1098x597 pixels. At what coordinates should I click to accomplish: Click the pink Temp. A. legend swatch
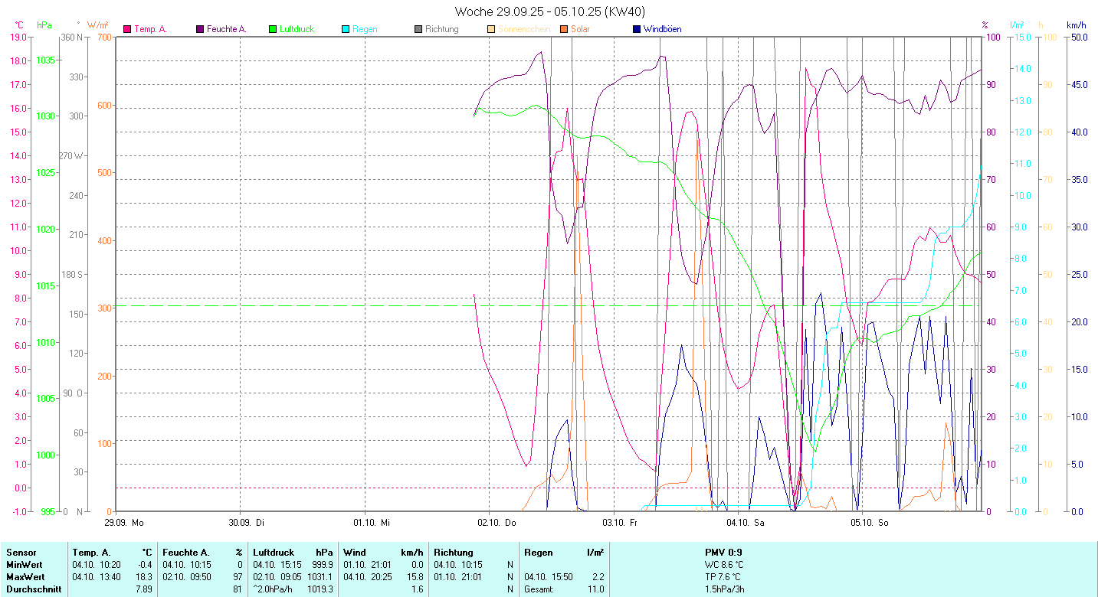[127, 29]
